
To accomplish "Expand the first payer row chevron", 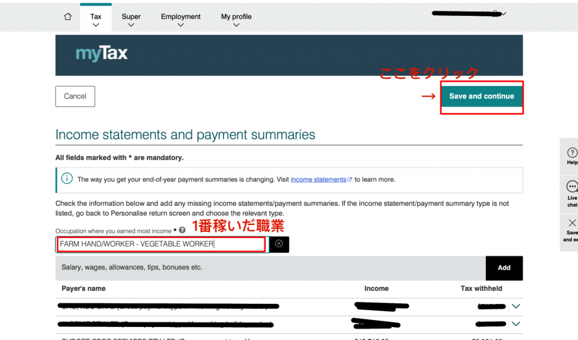I will coord(515,306).
